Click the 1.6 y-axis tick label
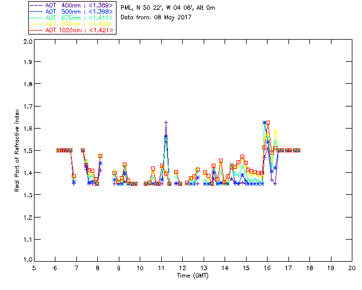The width and height of the screenshot is (362, 290). 28,129
